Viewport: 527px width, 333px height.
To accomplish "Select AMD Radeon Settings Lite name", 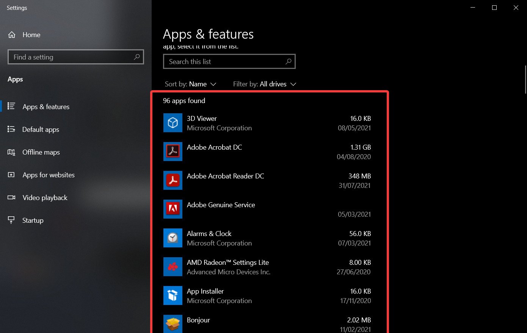I will coord(227,263).
